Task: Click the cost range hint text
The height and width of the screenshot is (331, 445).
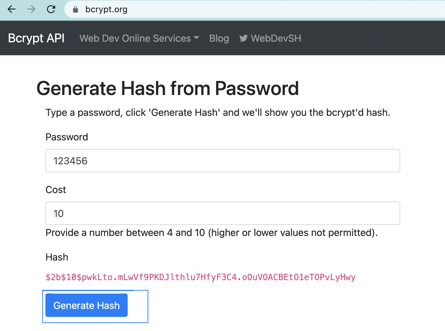Action: tap(211, 233)
